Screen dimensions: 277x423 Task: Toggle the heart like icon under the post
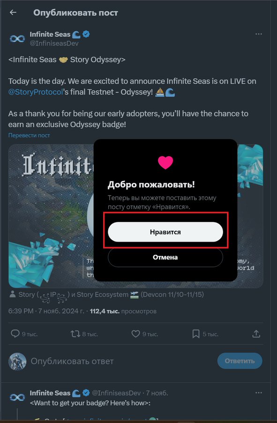coord(135,334)
